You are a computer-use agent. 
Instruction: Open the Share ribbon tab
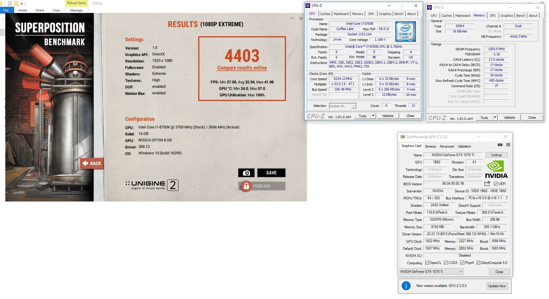point(40,10)
